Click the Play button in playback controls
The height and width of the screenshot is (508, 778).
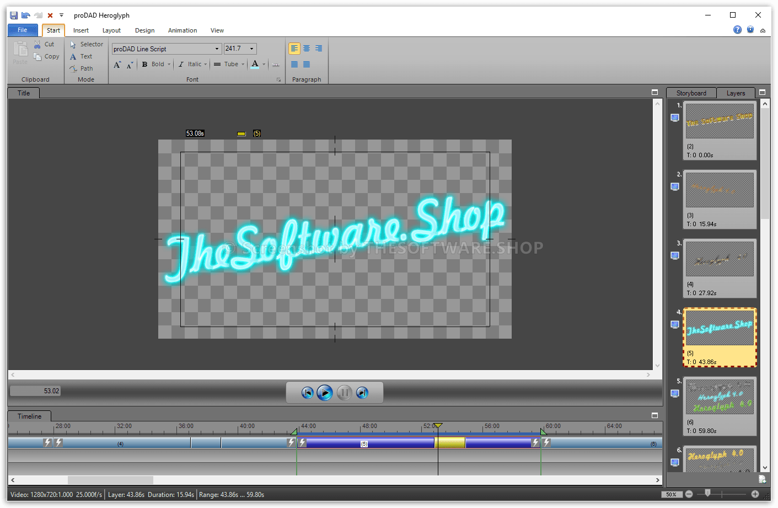click(x=325, y=393)
